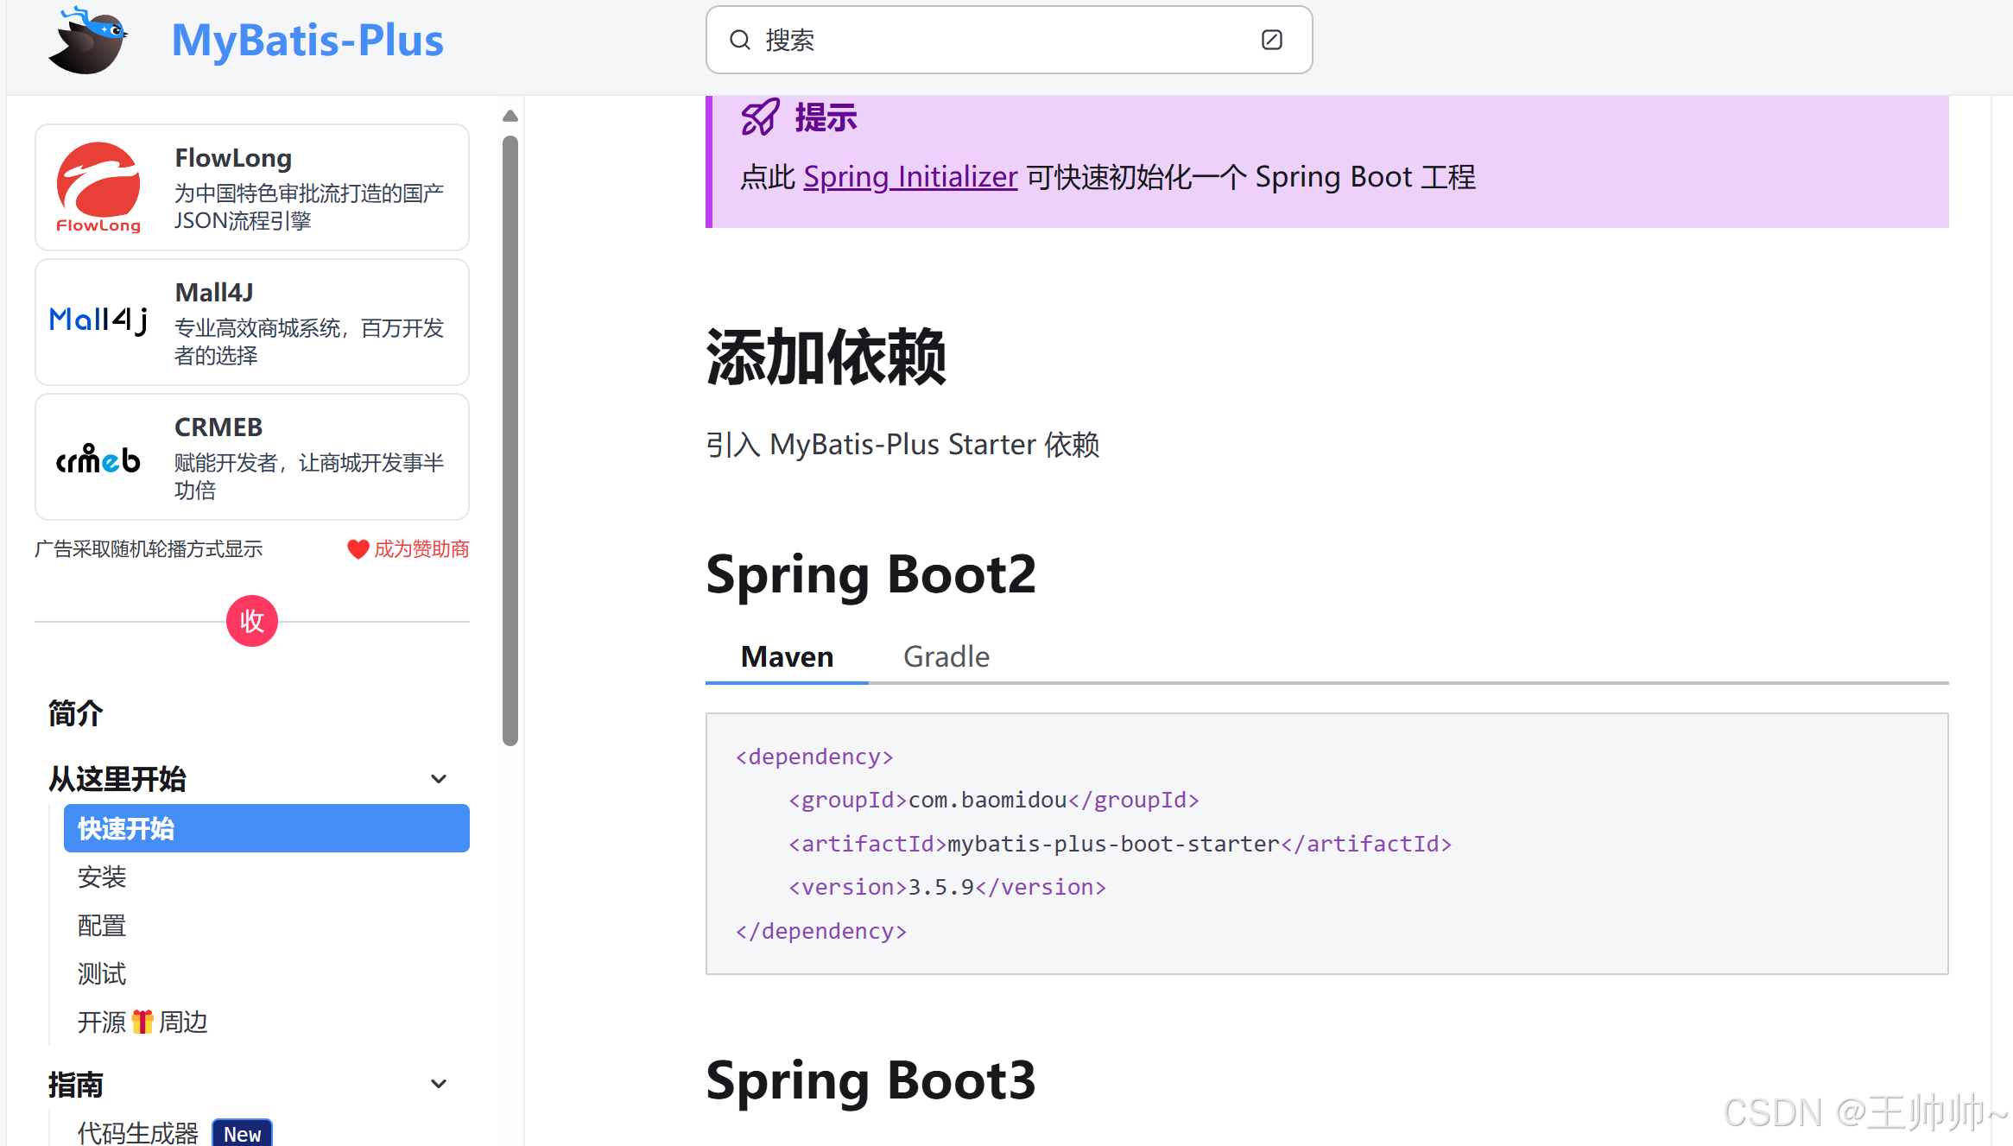Open the CRMEB sponsor logo
Viewport: 2013px width, 1146px height.
tap(98, 459)
